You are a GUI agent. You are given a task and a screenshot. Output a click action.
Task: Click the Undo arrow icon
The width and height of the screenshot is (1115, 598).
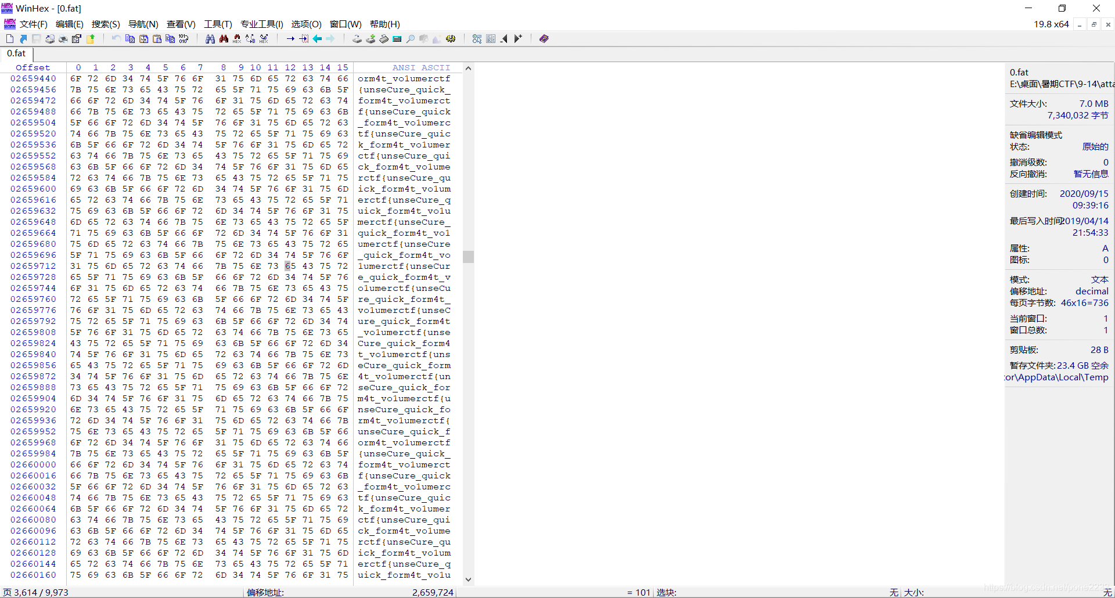(116, 39)
